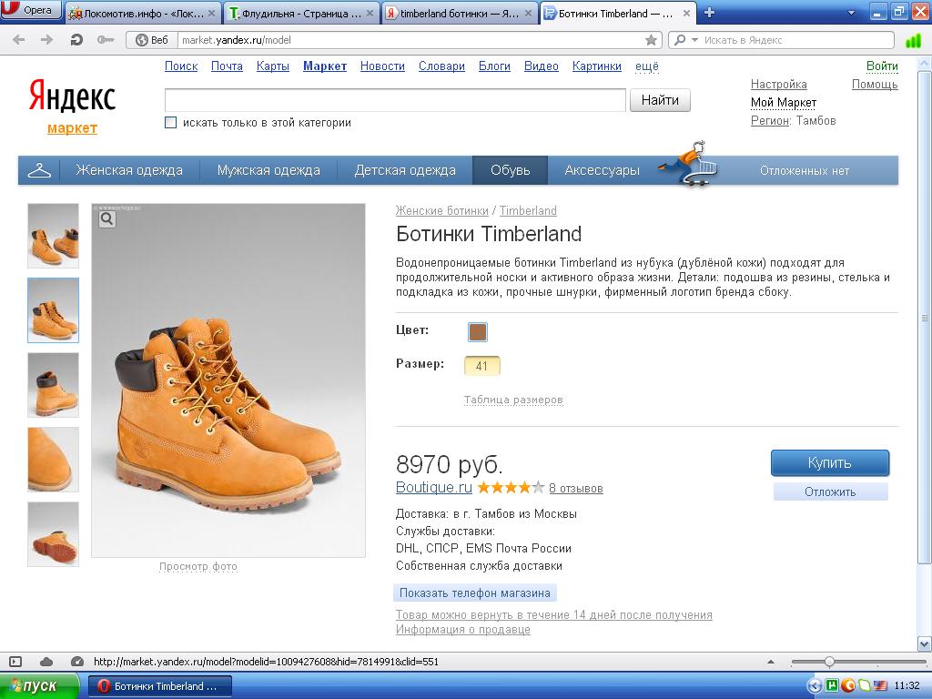Close the Локомотив.инфо tab
The image size is (932, 699).
211,13
